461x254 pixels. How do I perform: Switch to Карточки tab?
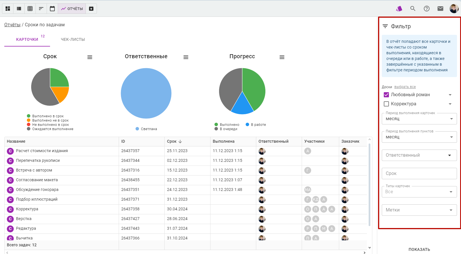(27, 39)
